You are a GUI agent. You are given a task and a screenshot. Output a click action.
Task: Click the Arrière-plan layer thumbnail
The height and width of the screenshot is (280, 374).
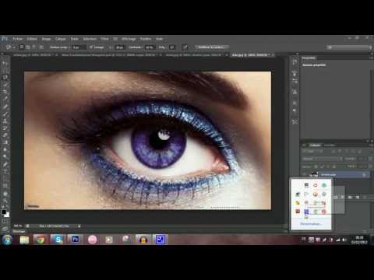(x=315, y=175)
